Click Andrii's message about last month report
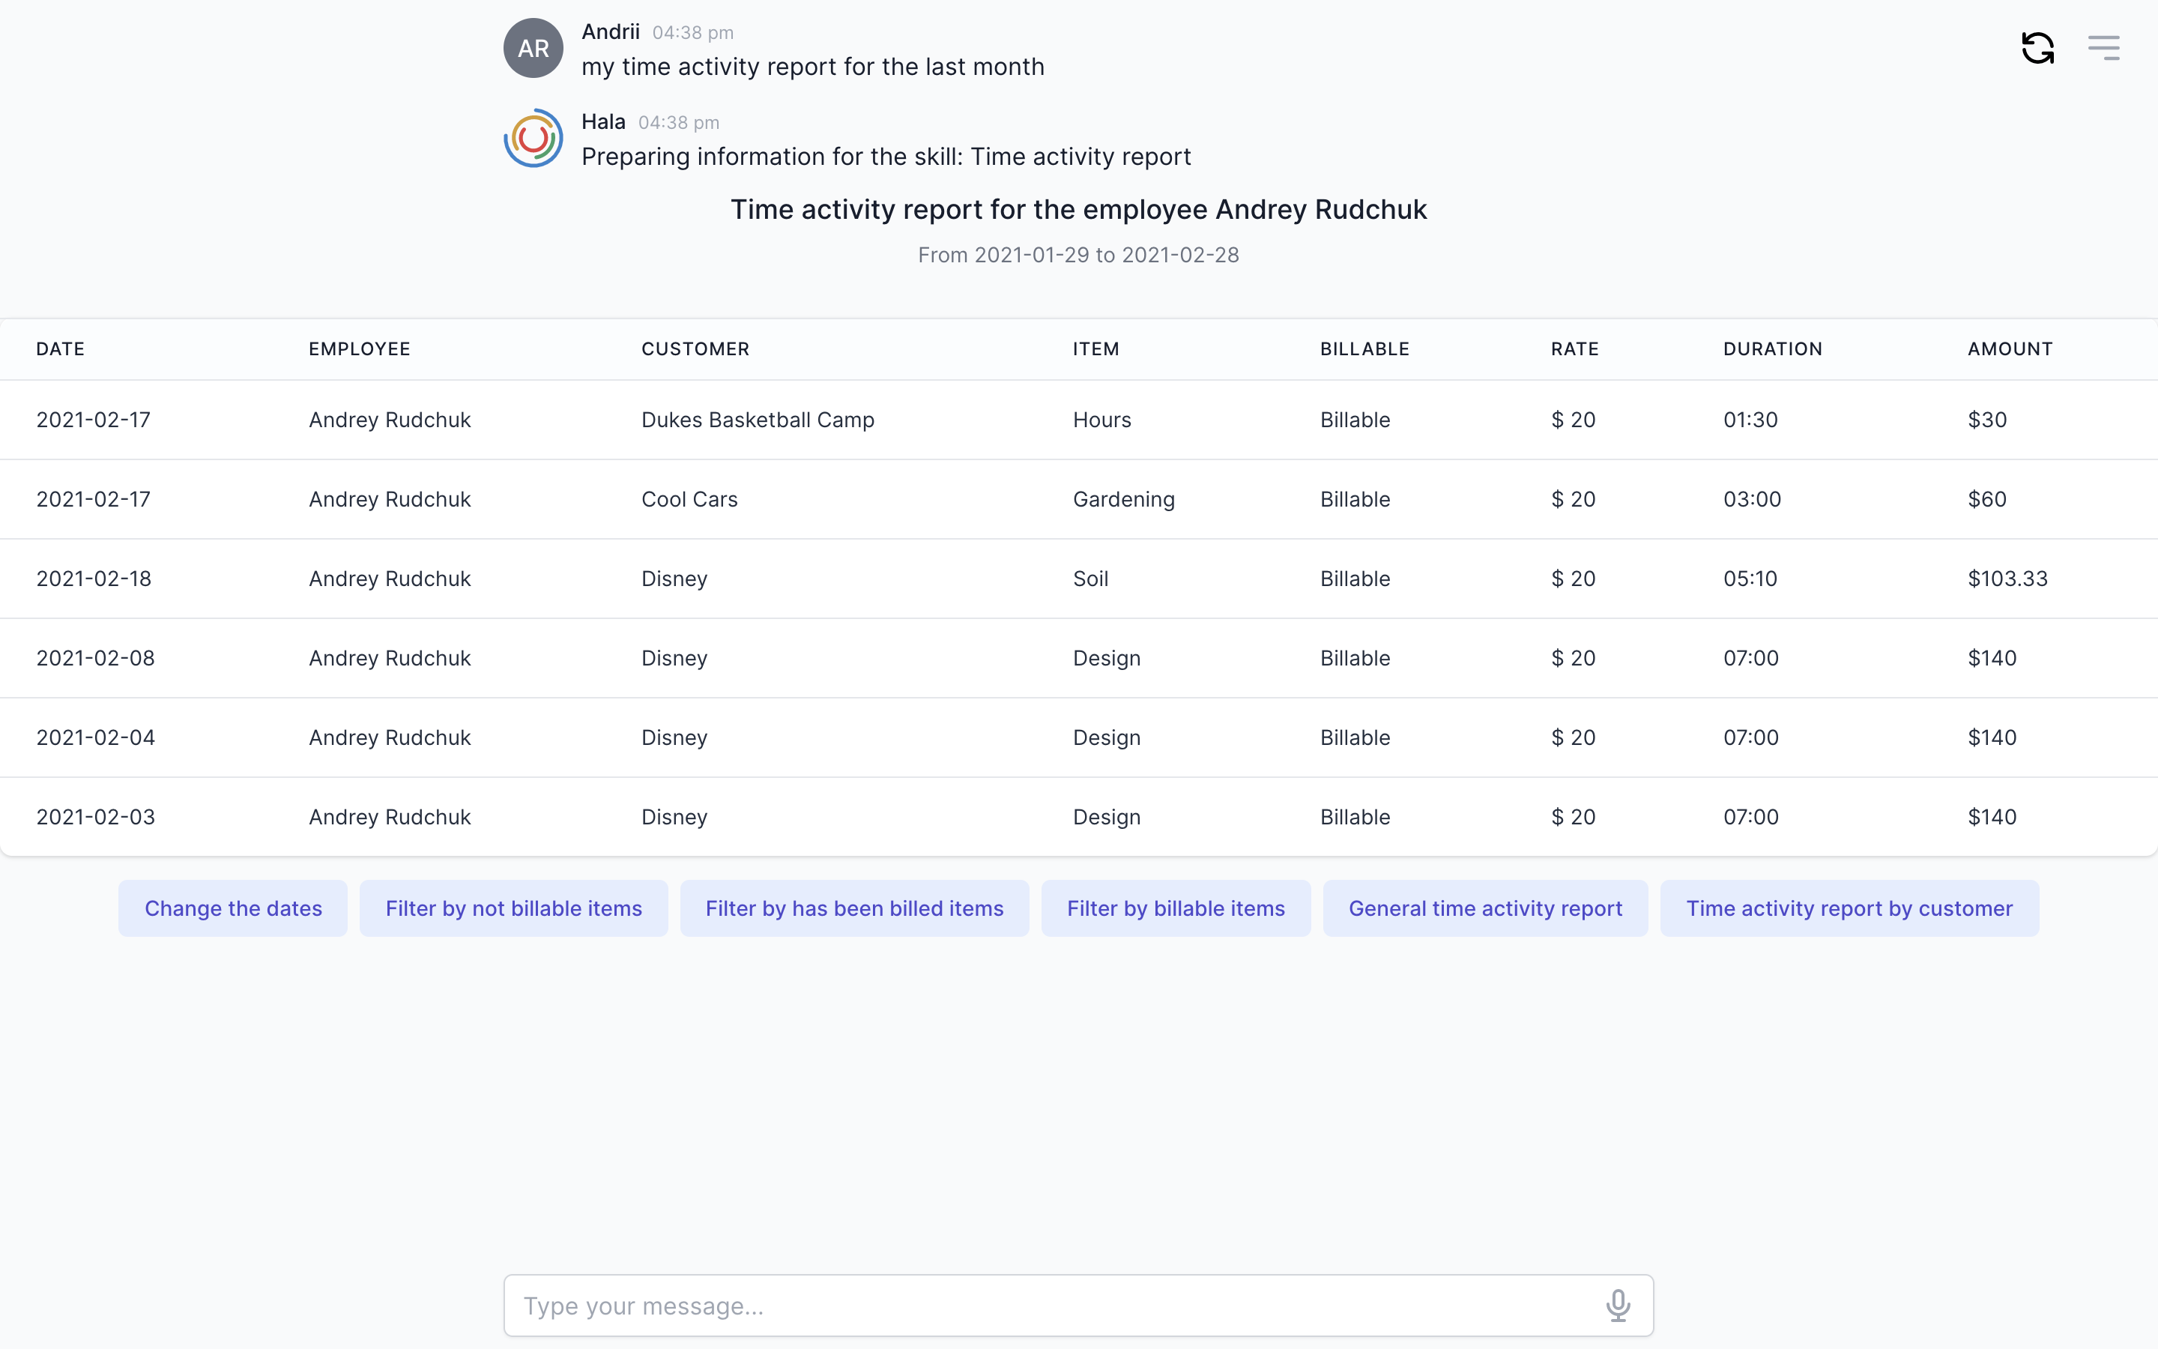 (812, 67)
